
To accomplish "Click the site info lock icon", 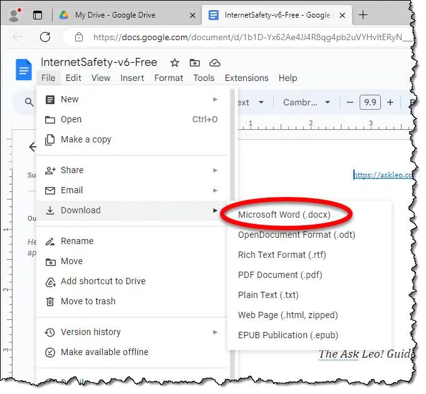I will click(79, 37).
